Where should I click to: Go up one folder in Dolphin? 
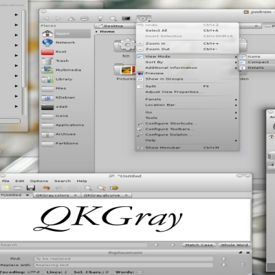pos(71,19)
